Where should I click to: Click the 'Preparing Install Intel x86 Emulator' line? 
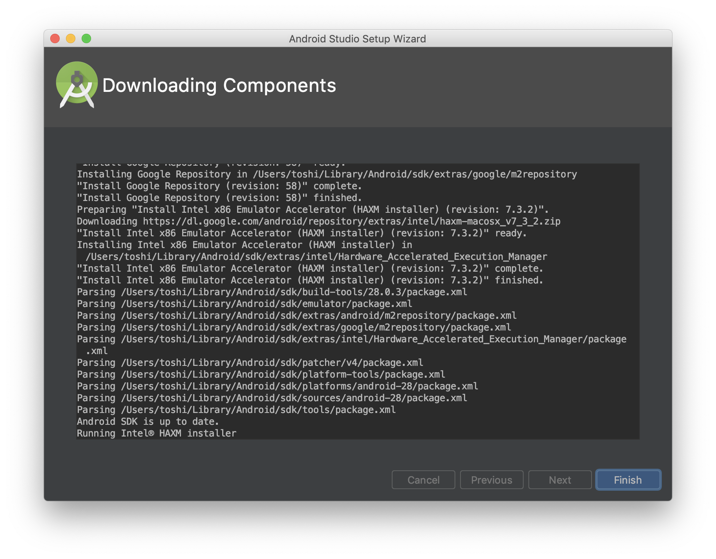(313, 210)
